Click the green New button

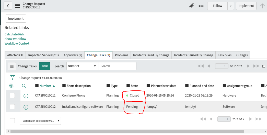44,66
